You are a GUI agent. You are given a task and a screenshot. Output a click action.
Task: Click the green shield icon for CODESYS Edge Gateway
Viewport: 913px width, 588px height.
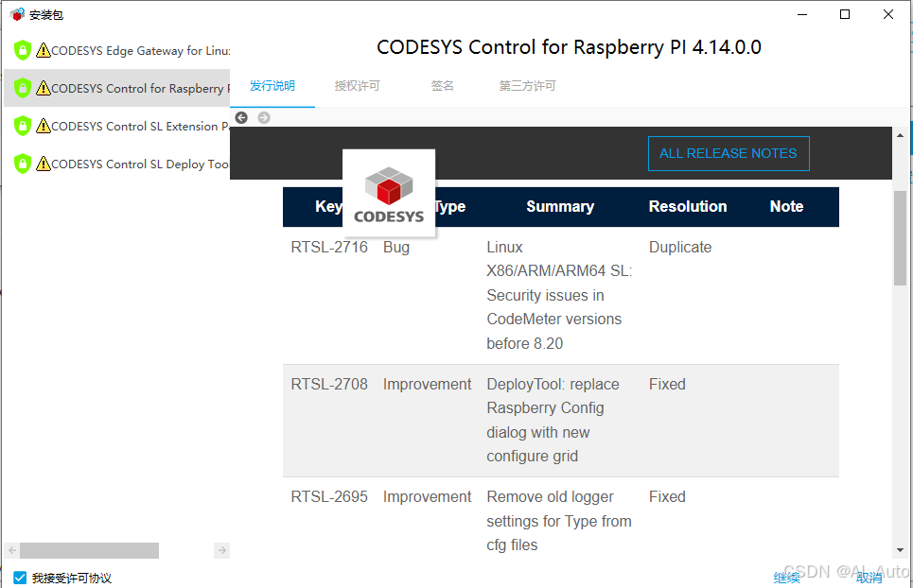22,51
